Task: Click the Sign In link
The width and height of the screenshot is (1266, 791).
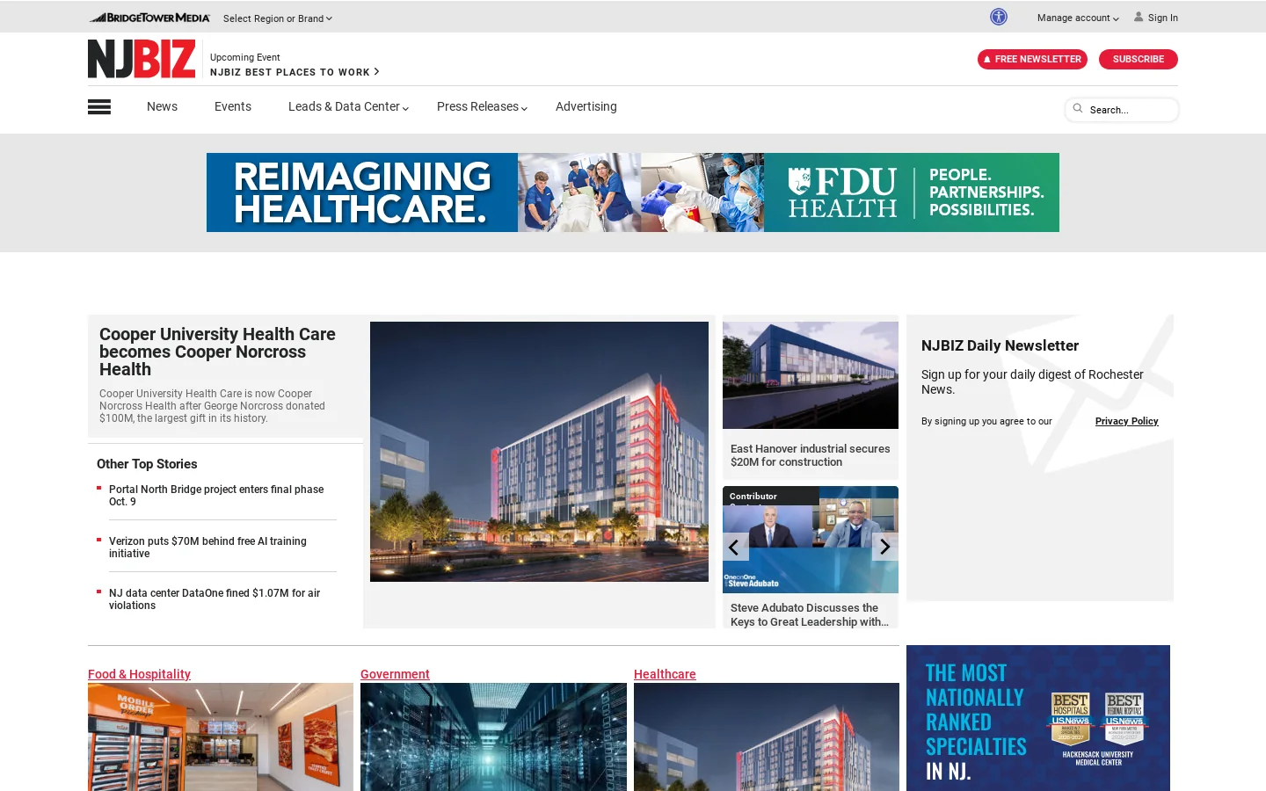Action: (x=1162, y=18)
